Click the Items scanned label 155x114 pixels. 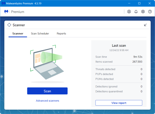(x=104, y=62)
